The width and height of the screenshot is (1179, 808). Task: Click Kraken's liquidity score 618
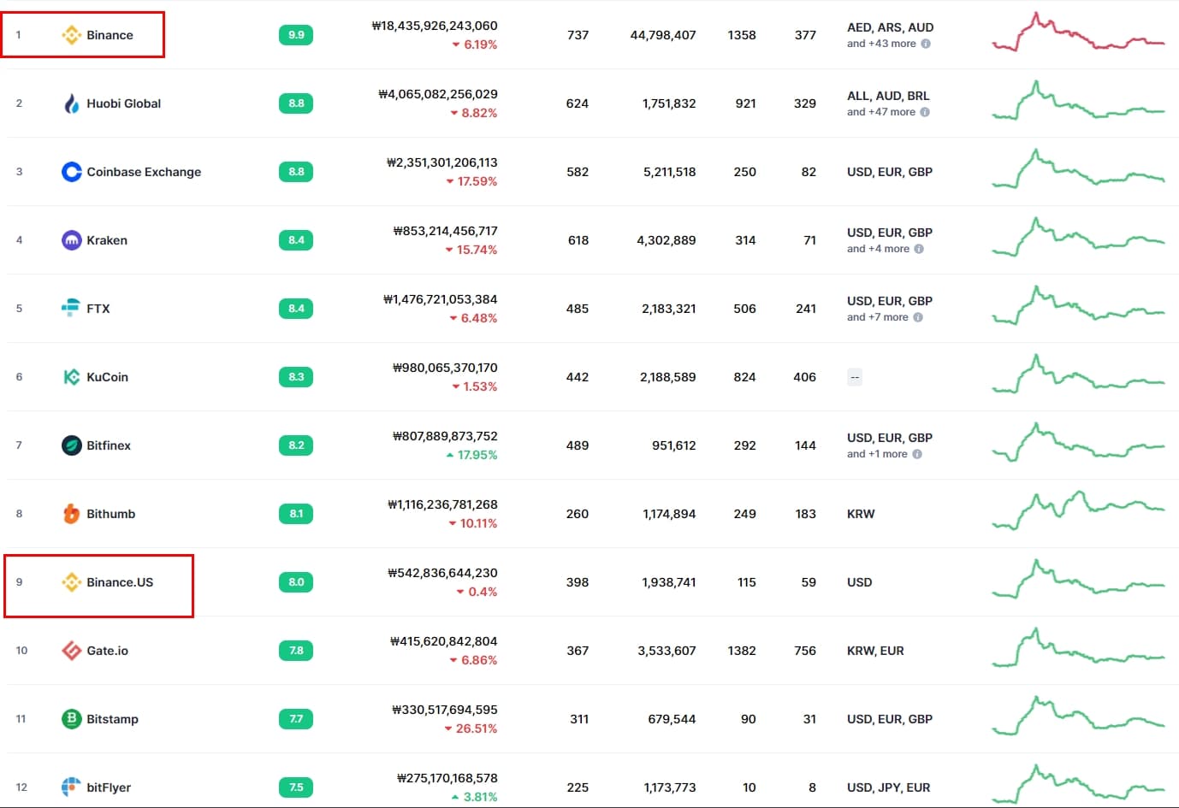tap(578, 240)
